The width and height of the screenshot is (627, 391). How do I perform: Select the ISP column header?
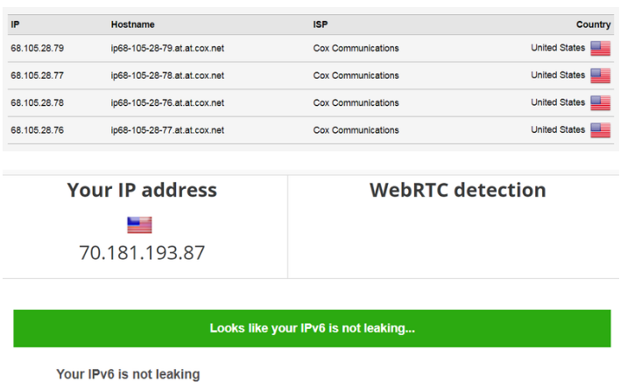(x=321, y=24)
